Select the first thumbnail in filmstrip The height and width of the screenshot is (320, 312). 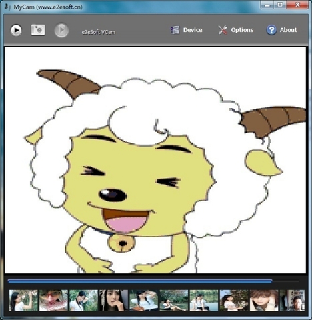[x=23, y=300]
